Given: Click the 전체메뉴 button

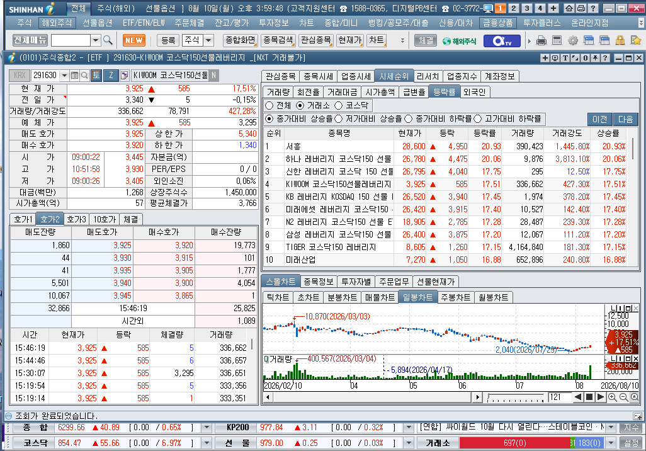Looking at the screenshot, I should (30, 40).
